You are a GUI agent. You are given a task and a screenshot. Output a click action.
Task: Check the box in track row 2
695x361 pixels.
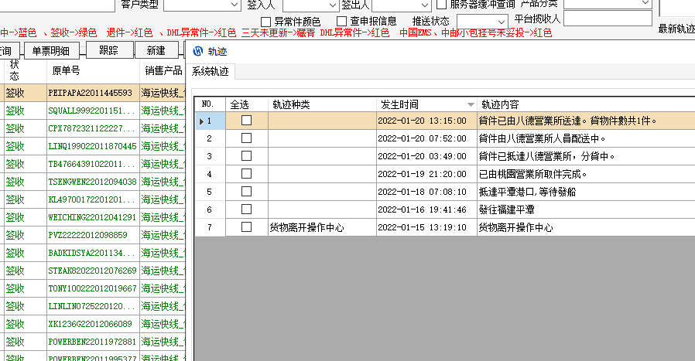tap(246, 138)
